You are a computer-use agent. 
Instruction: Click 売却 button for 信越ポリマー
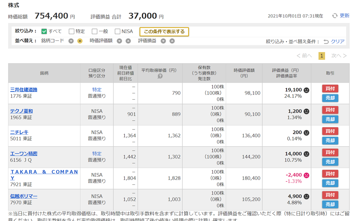(x=330, y=204)
